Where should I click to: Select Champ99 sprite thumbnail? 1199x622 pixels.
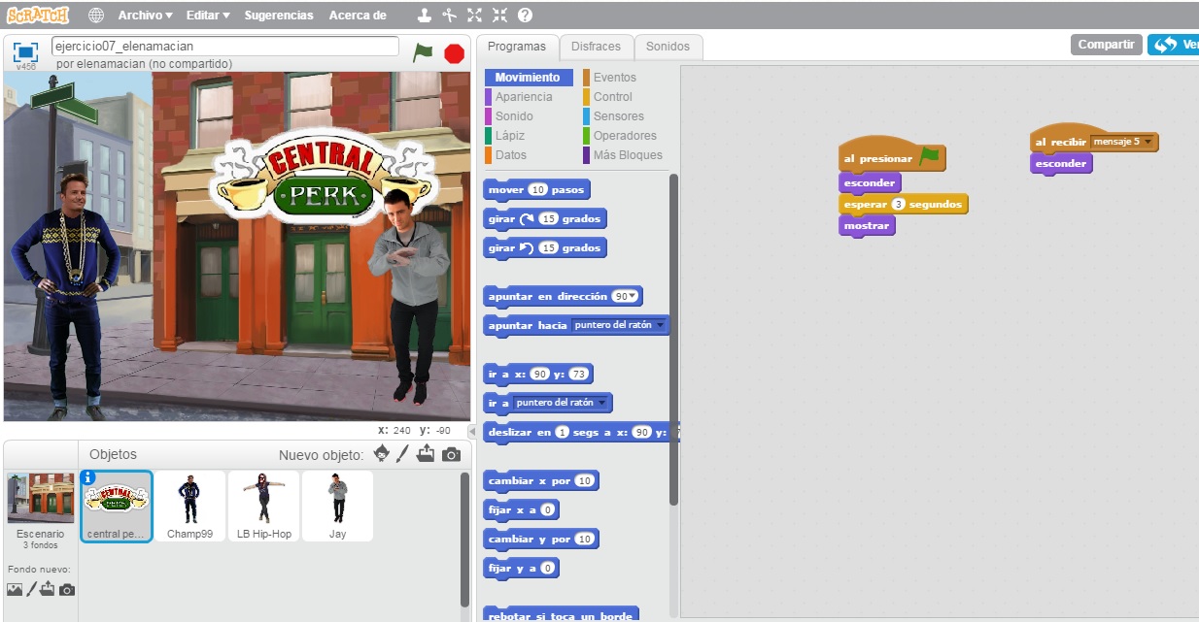point(189,507)
